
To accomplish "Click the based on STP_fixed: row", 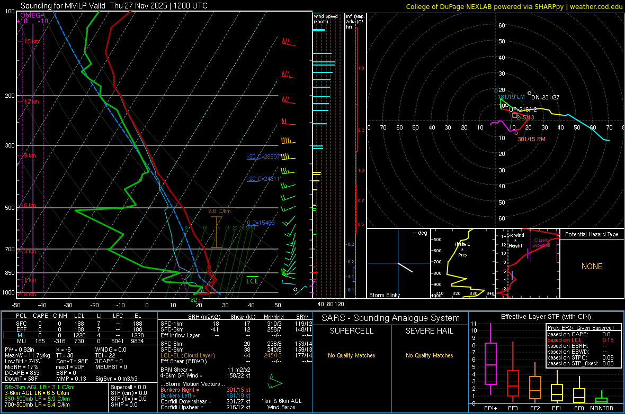I will pyautogui.click(x=581, y=363).
